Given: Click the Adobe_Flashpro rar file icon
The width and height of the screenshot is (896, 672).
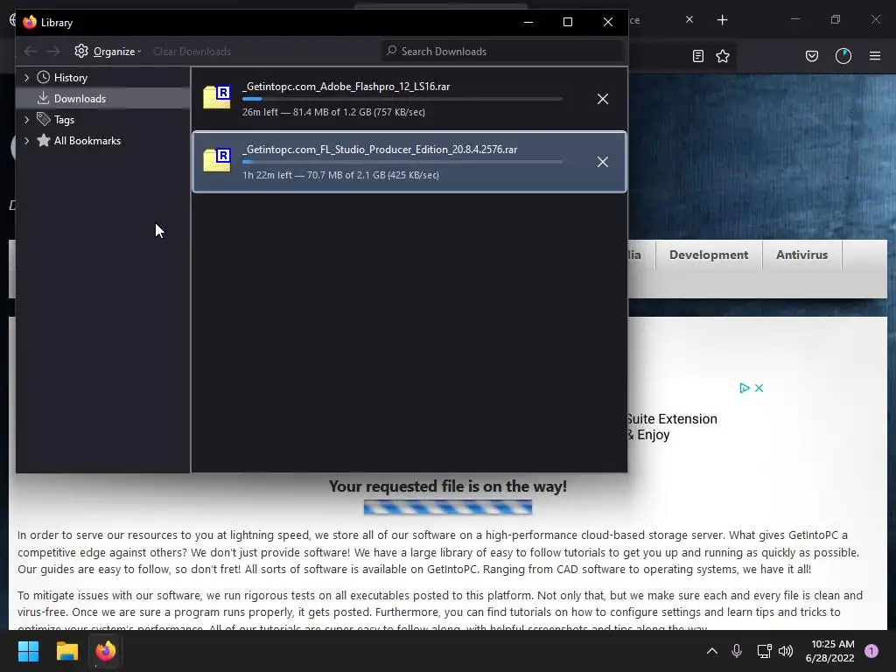Looking at the screenshot, I should click(x=217, y=96).
